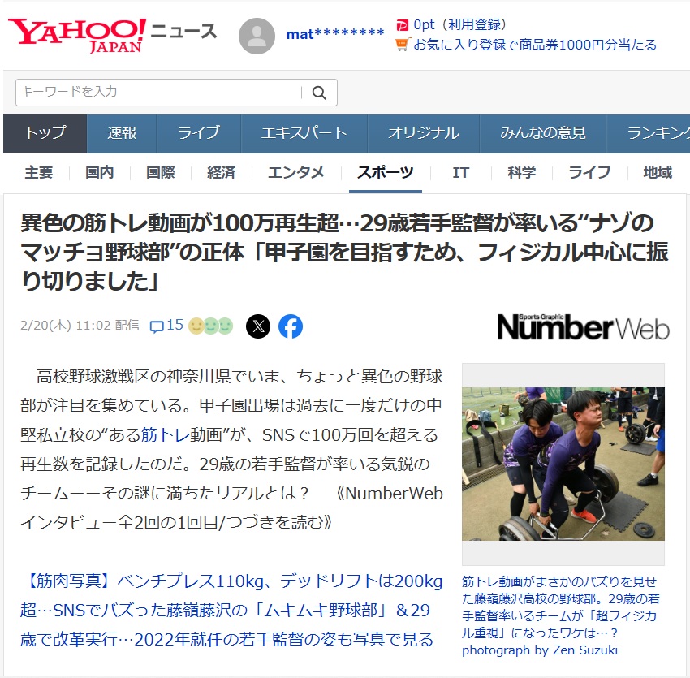Select the 主要 category
The height and width of the screenshot is (678, 690).
click(x=39, y=172)
